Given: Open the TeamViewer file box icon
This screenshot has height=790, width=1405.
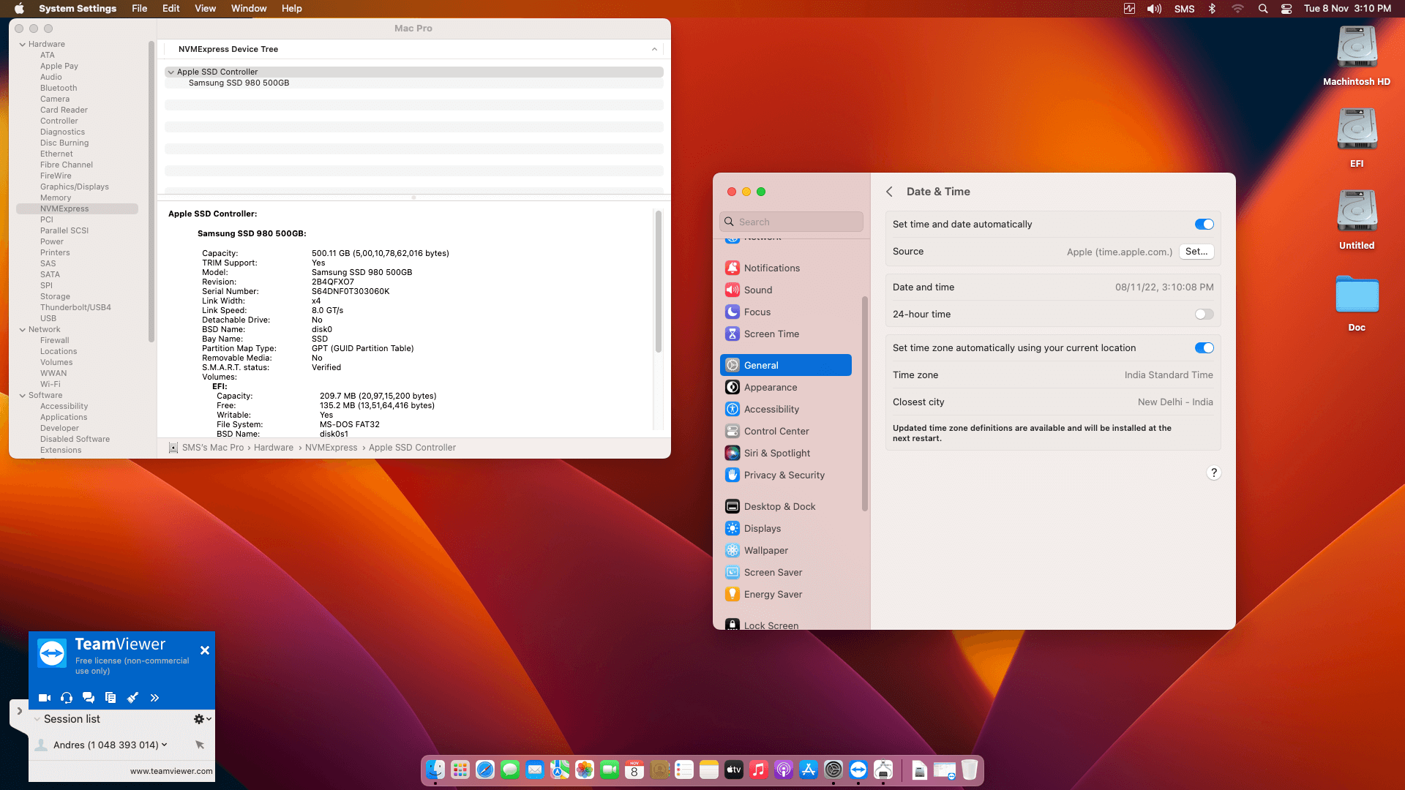Looking at the screenshot, I should pos(110,698).
